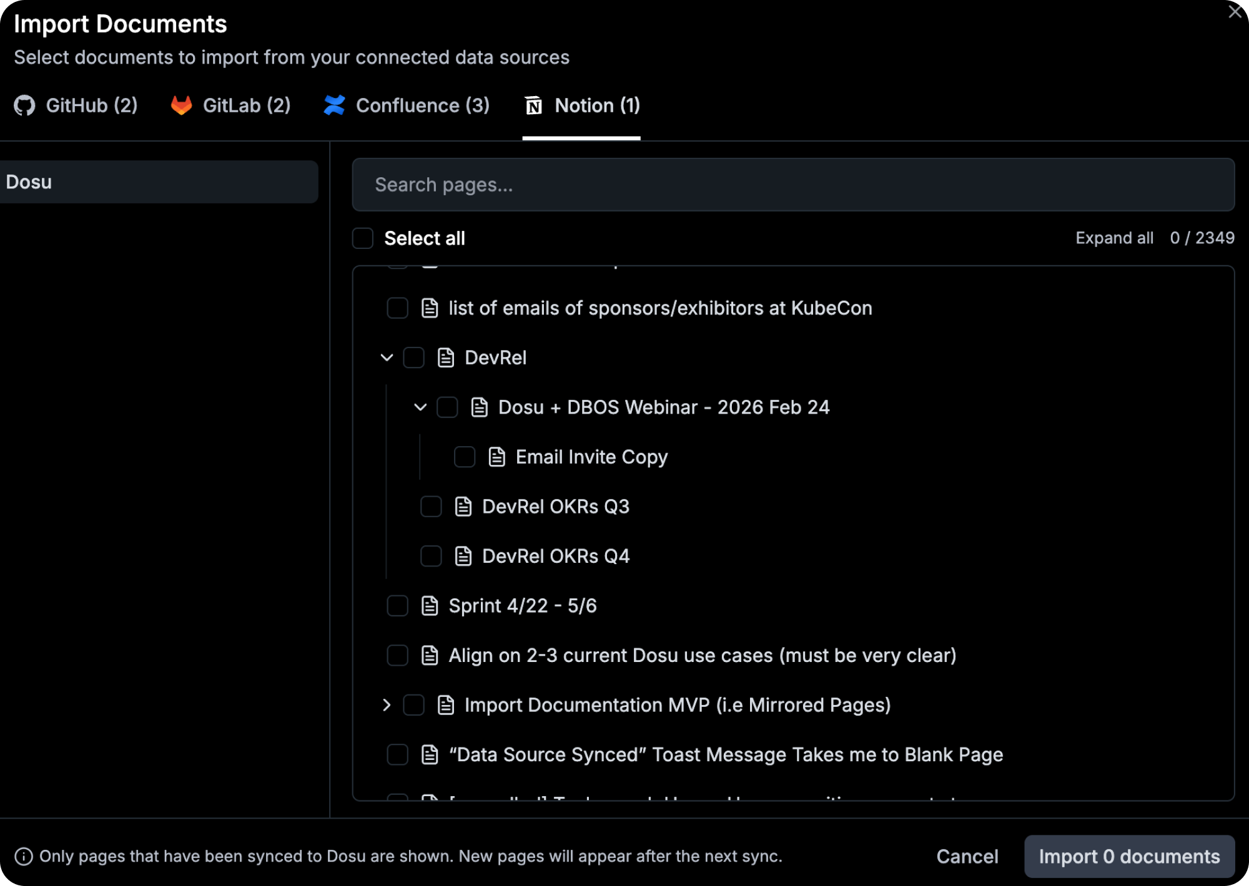
Task: Toggle the Select all checkbox
Action: [x=362, y=238]
